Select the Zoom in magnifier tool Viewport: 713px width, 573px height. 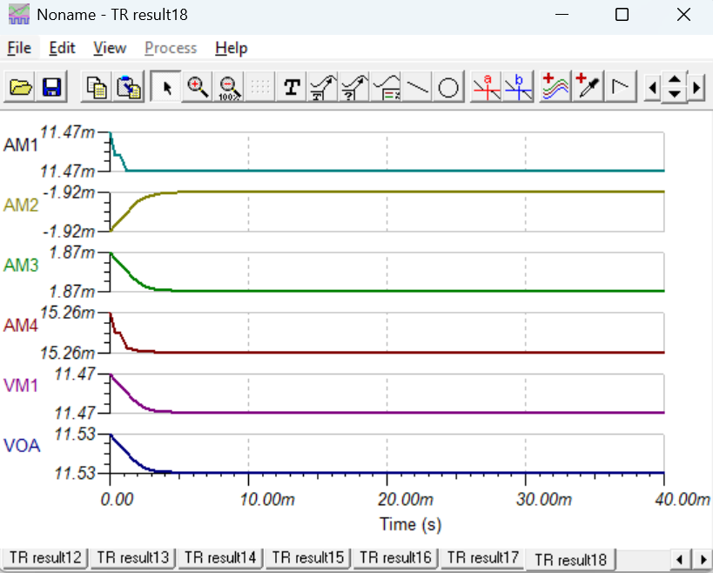(198, 86)
